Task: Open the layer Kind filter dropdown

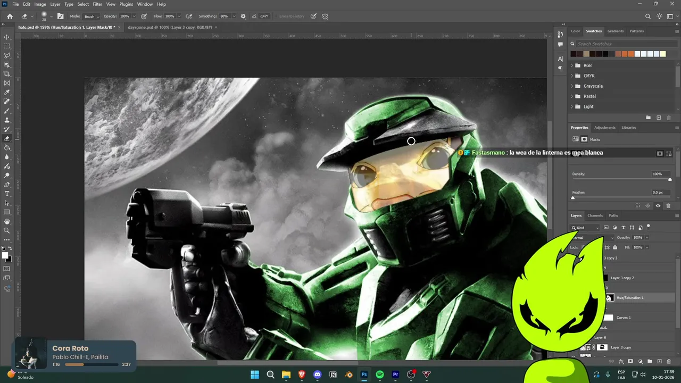Action: (585, 228)
